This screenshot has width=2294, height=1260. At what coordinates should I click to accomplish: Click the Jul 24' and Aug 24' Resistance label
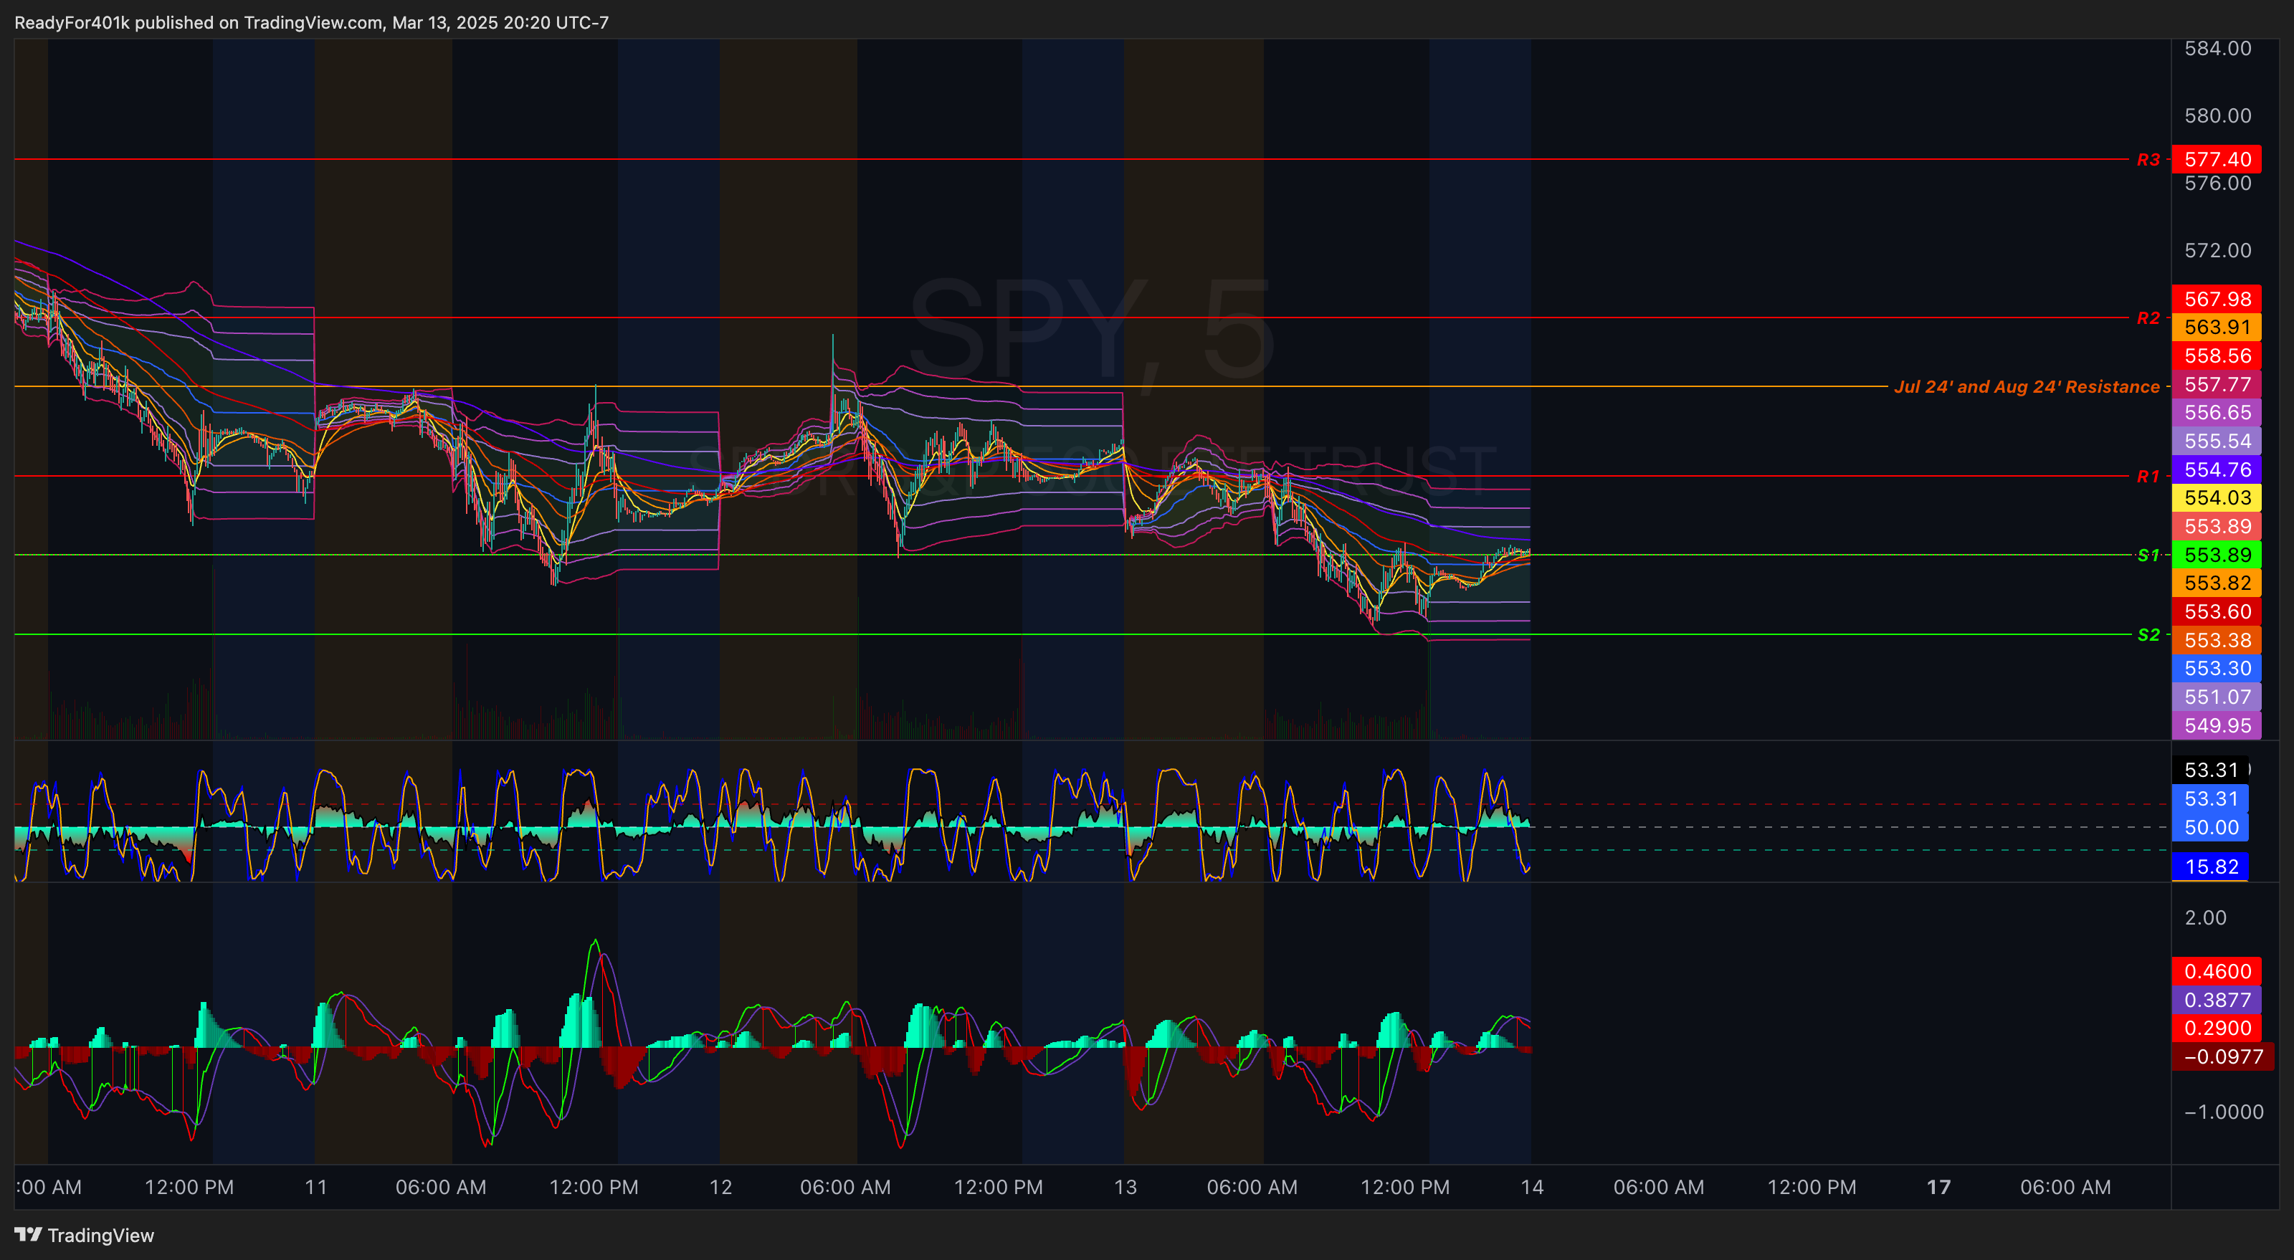point(2026,386)
